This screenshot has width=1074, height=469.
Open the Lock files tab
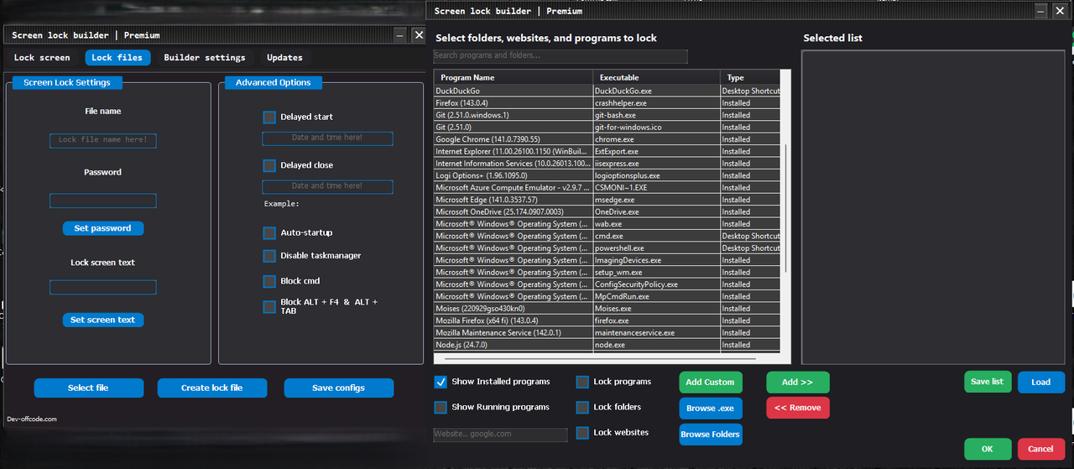click(117, 58)
